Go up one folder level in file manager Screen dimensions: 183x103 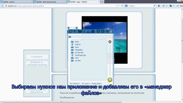75,31
